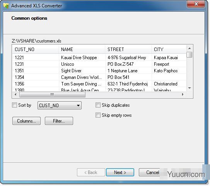Click the Z:\VSHARE\customers.xls file path

tap(36, 41)
